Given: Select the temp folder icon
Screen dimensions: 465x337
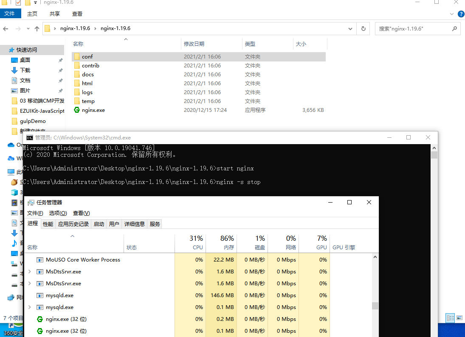Looking at the screenshot, I should pos(77,101).
